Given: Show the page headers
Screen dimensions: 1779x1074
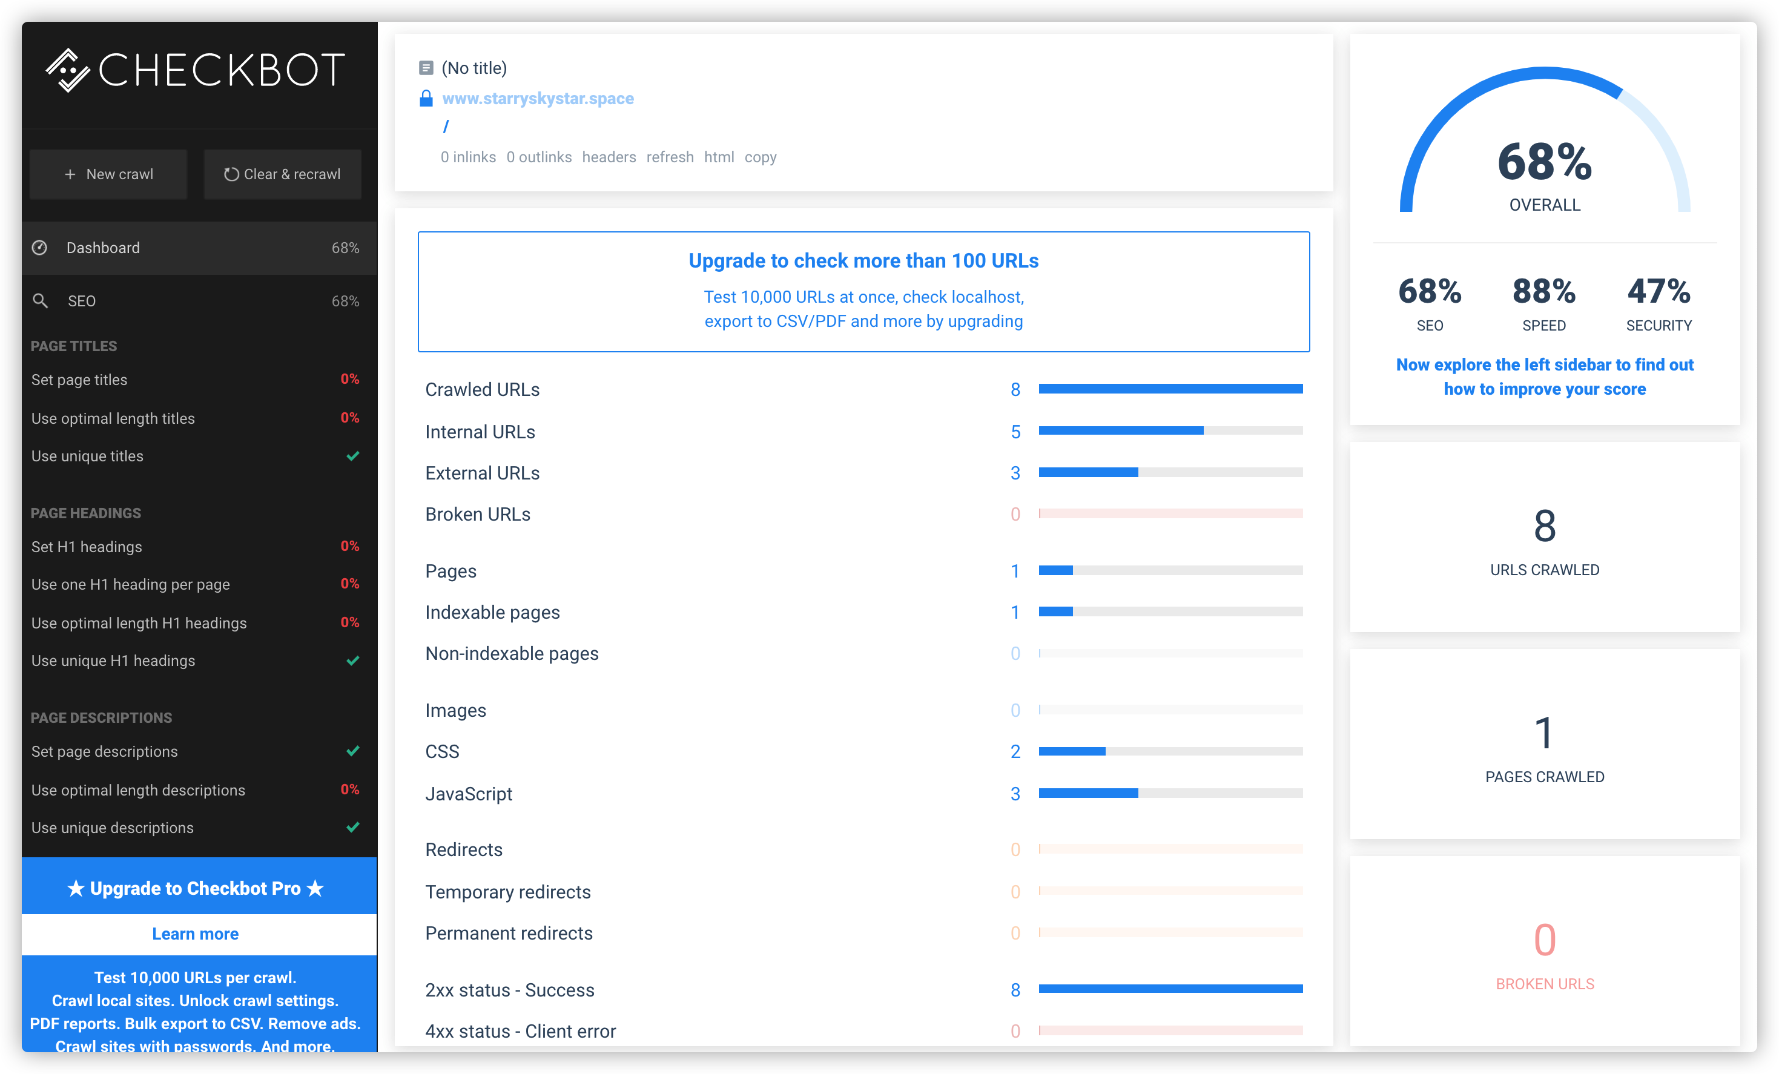Looking at the screenshot, I should click(x=609, y=157).
